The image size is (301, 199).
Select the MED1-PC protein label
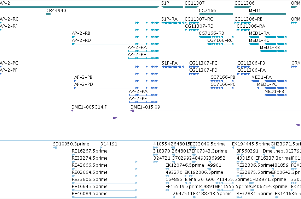click(x=267, y=84)
